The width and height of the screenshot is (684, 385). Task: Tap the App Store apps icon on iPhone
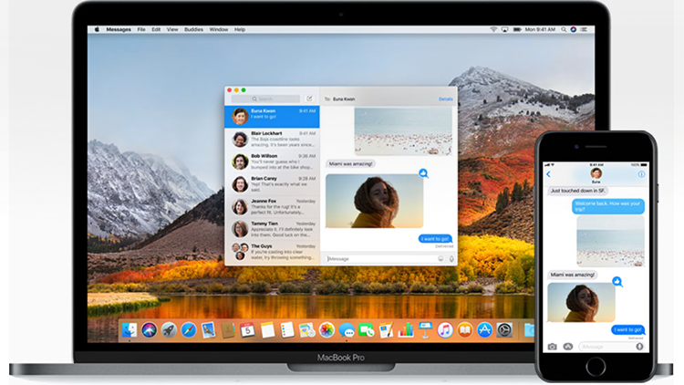coord(568,347)
